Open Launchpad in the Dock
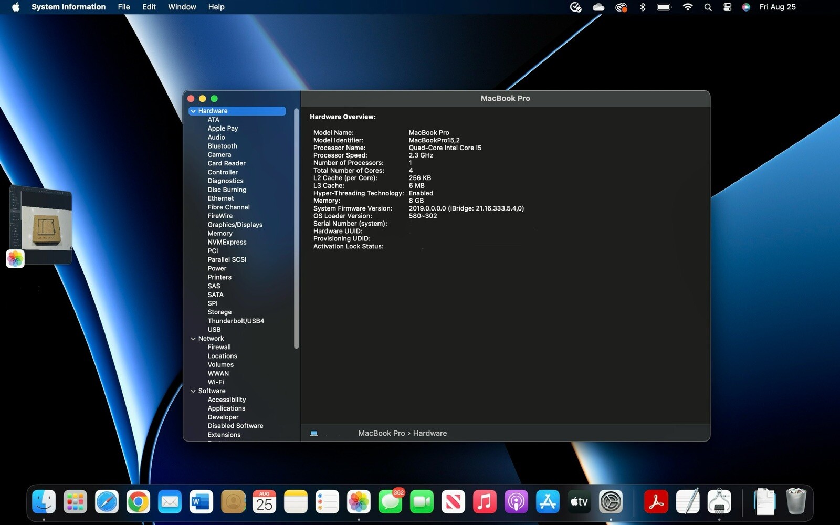 [x=76, y=502]
